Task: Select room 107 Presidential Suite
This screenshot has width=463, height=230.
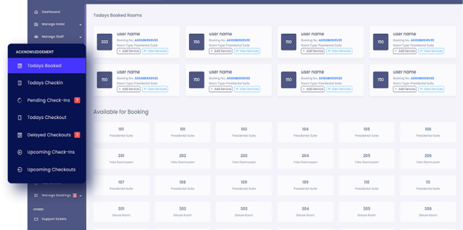Action: click(x=121, y=185)
